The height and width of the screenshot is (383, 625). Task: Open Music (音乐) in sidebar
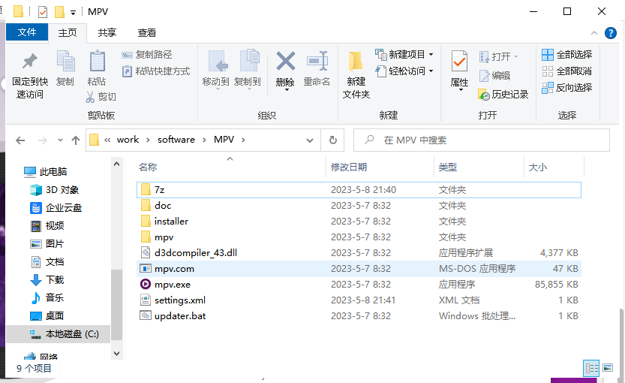[47, 297]
